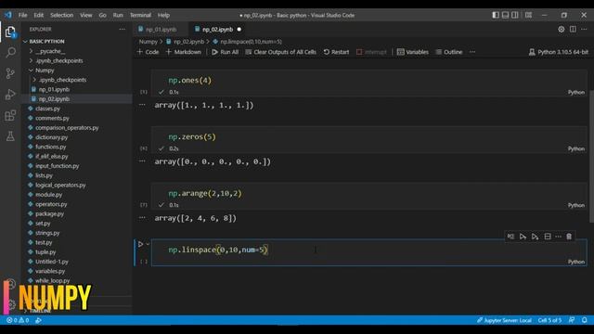This screenshot has width=594, height=334.
Task: Change language mode Python of linspace cell
Action: click(x=575, y=262)
